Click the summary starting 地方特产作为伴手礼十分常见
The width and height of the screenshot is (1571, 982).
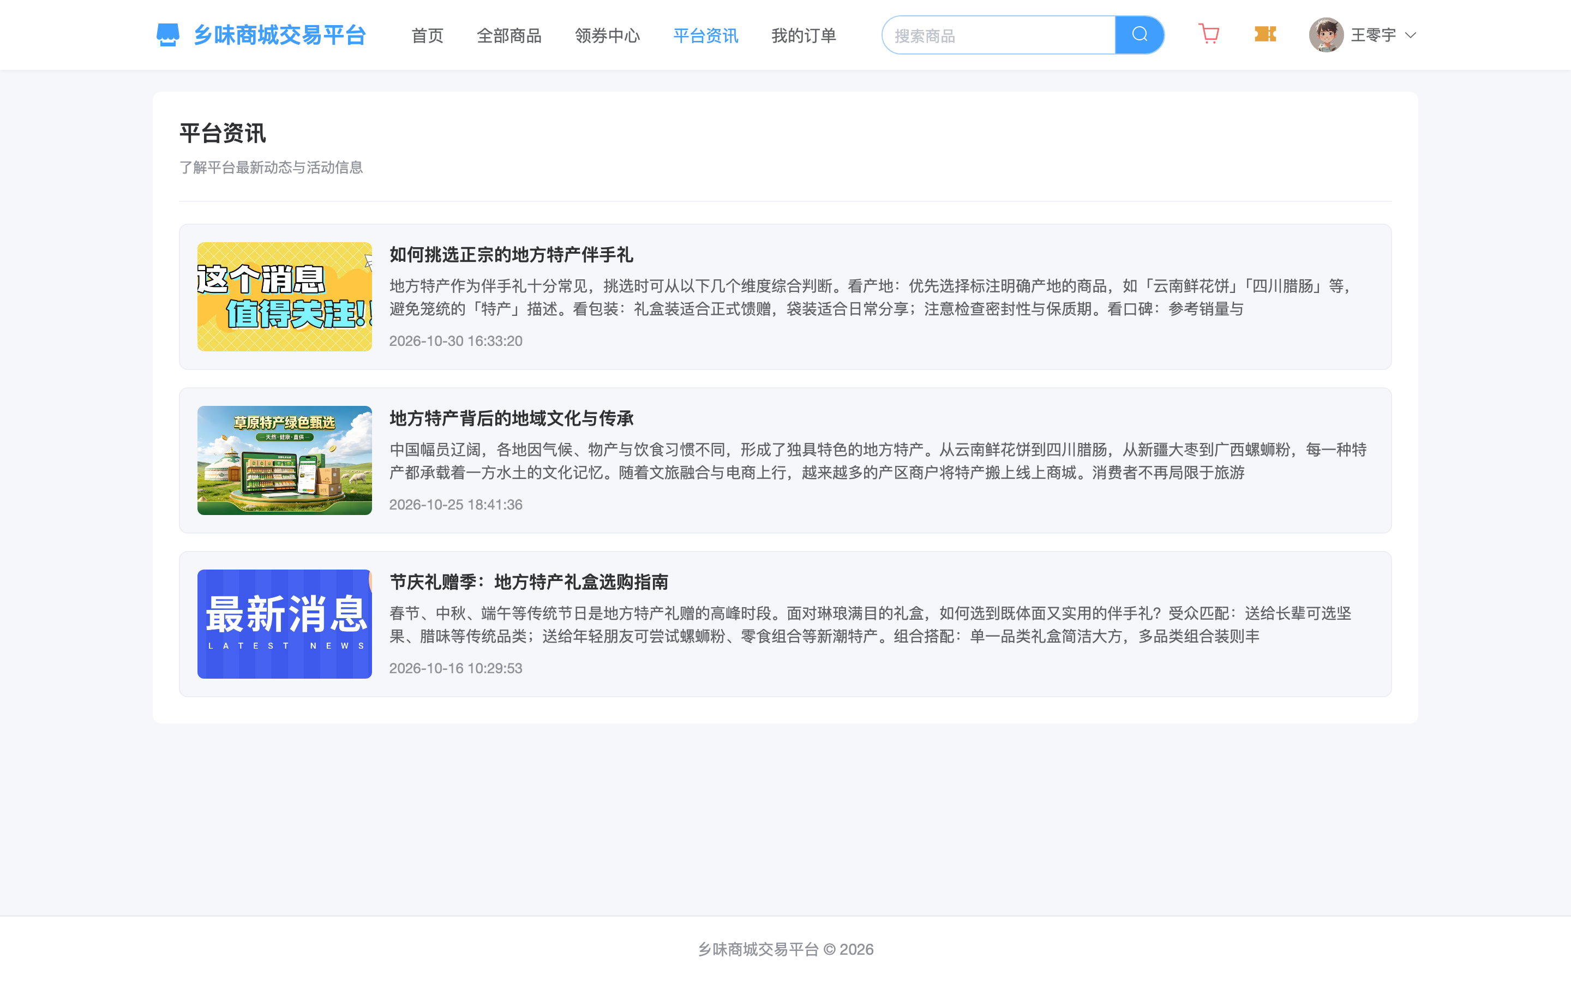point(871,297)
